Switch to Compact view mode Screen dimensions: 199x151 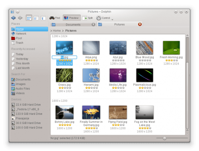point(36,18)
